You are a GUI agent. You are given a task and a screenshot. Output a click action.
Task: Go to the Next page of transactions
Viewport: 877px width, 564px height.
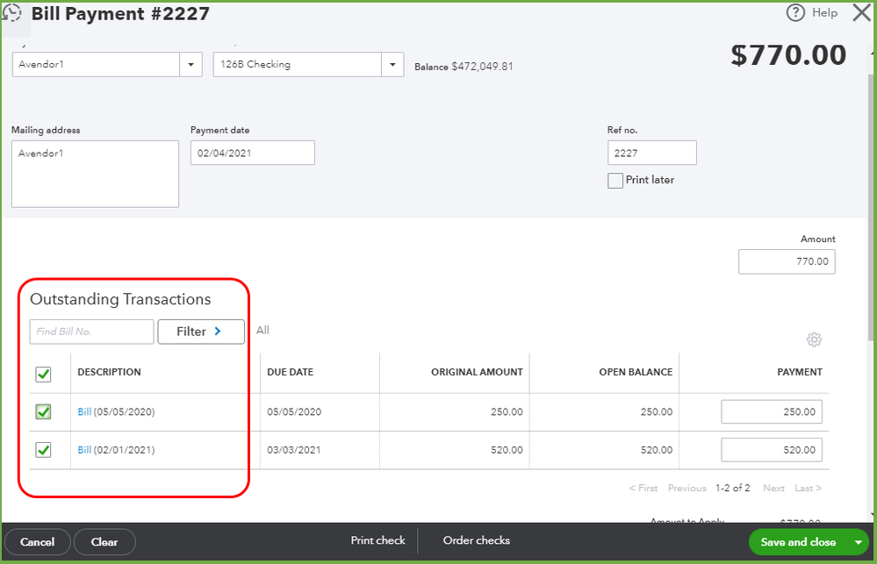(773, 488)
